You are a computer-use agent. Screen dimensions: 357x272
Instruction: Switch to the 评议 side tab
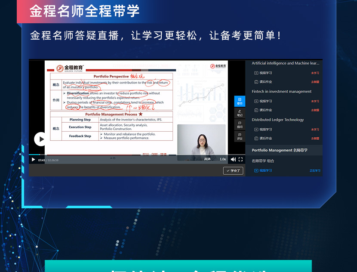tap(240, 136)
